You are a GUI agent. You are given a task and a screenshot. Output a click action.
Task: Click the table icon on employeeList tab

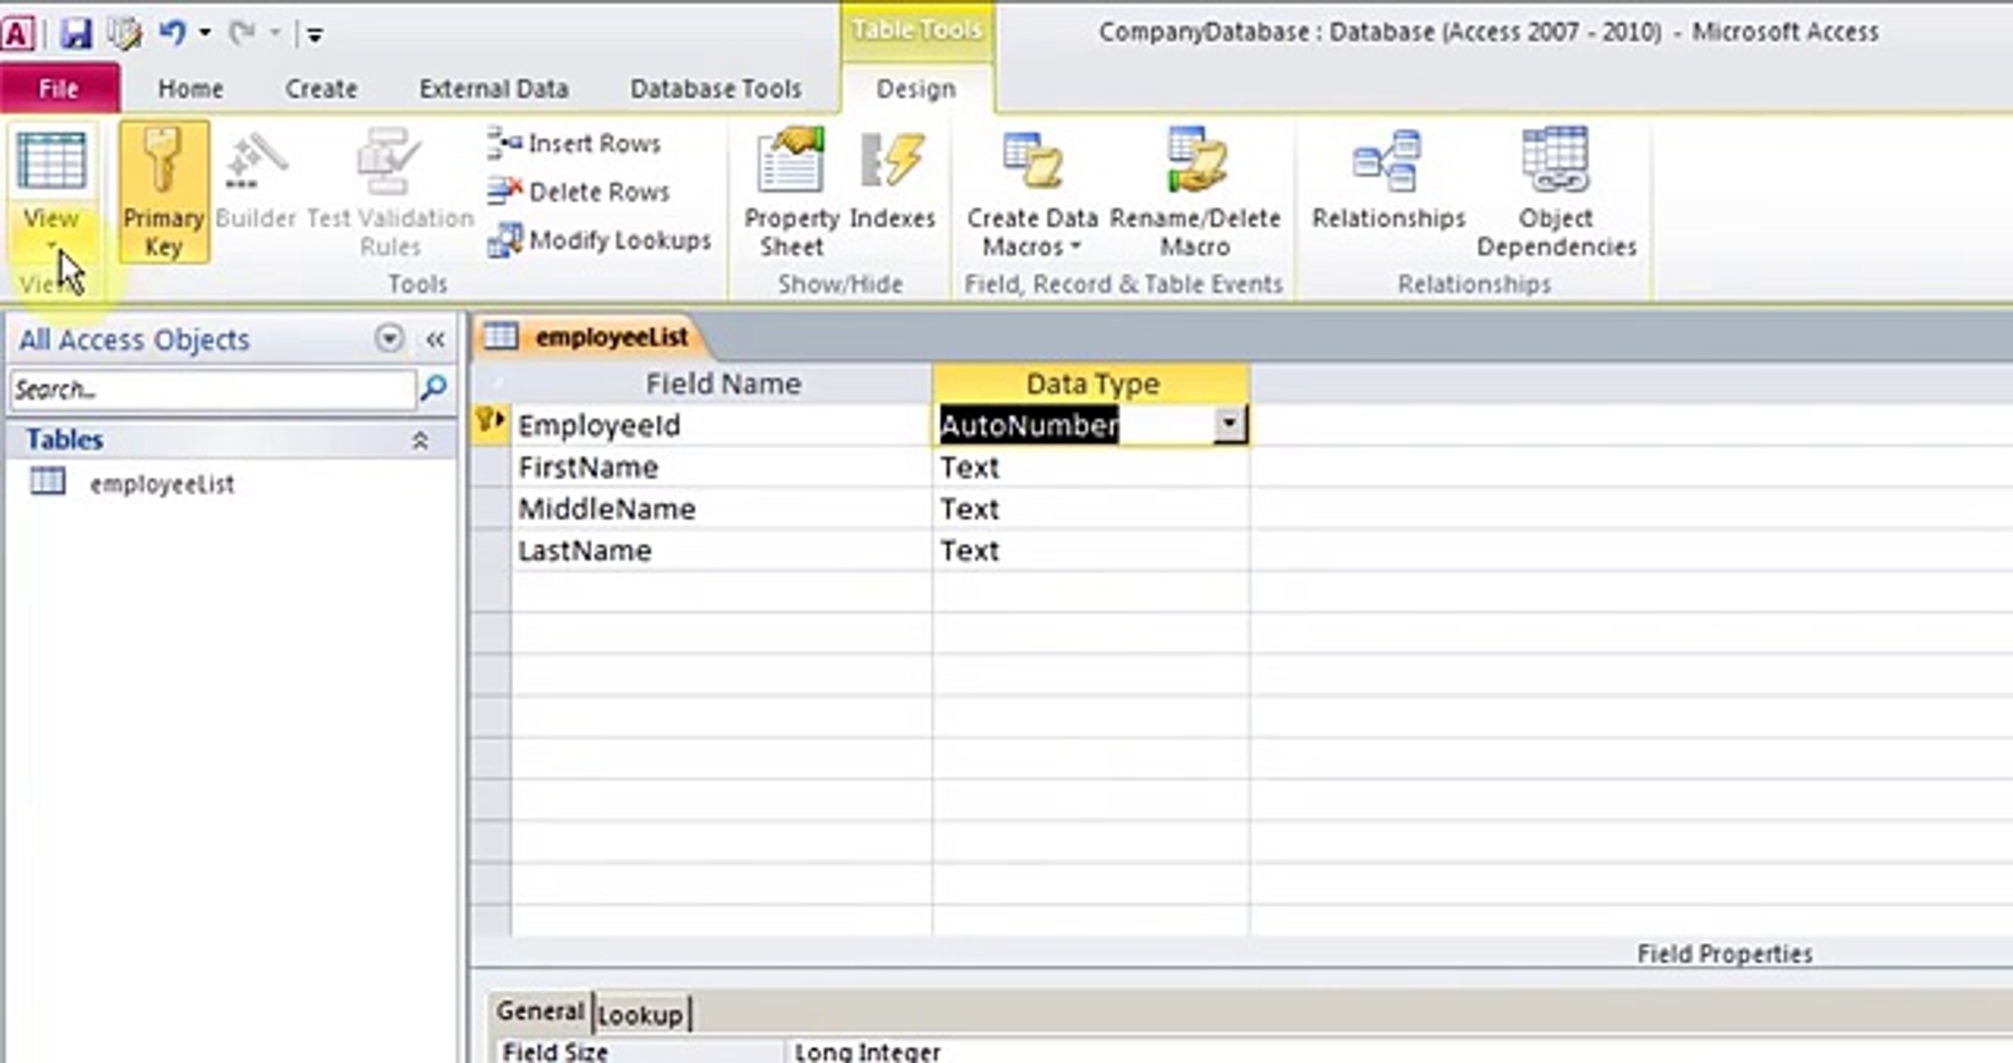(499, 336)
